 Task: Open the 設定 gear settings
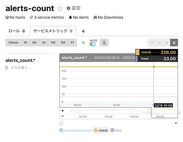[x=73, y=8]
